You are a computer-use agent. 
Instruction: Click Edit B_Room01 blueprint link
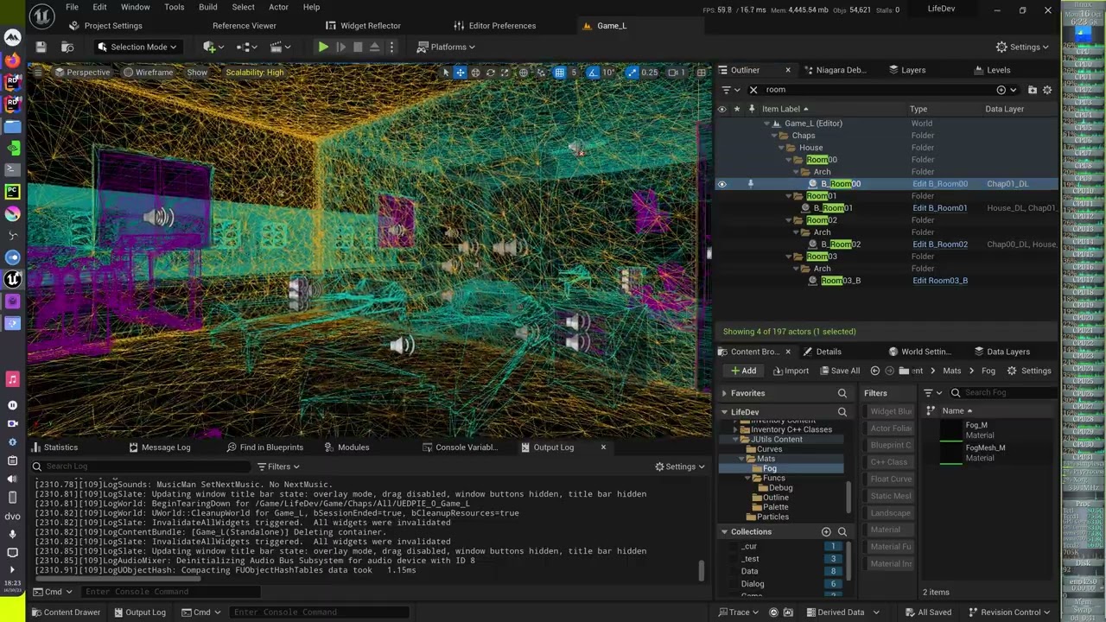pos(939,207)
